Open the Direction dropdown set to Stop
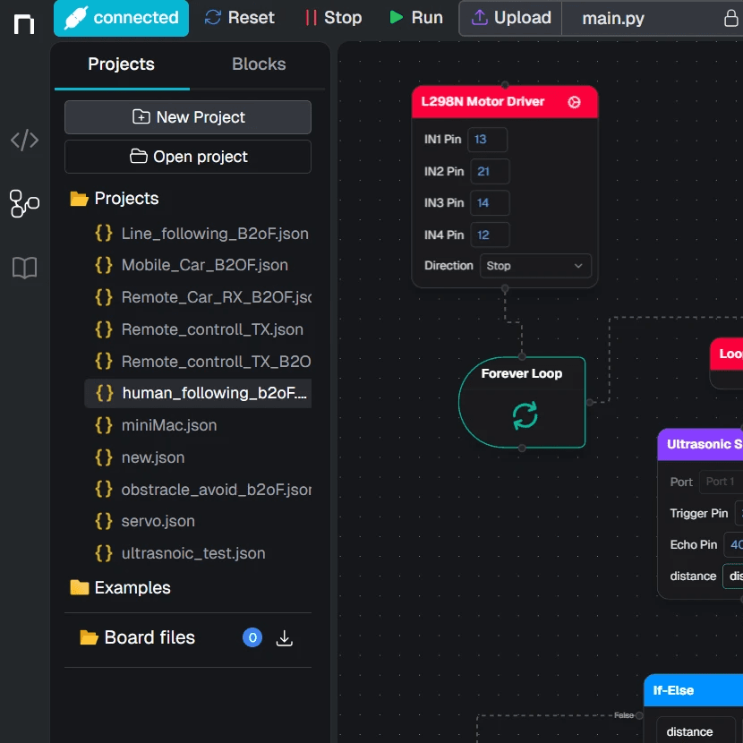Image resolution: width=743 pixels, height=743 pixels. click(x=535, y=266)
